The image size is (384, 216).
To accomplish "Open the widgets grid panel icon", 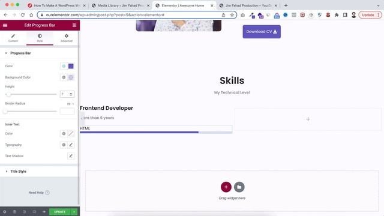I will tap(74, 25).
